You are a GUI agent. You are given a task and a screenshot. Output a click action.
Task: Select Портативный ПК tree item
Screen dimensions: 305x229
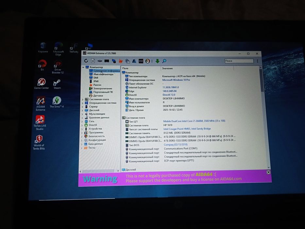coord(101,92)
